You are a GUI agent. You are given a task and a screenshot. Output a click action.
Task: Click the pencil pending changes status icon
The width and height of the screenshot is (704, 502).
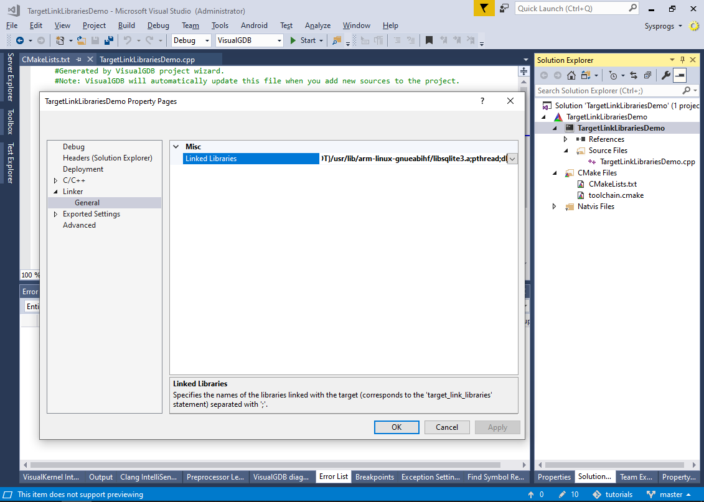coord(562,495)
